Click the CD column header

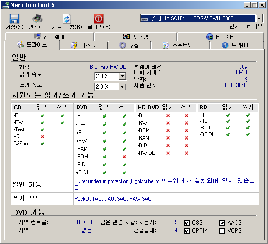(18, 108)
